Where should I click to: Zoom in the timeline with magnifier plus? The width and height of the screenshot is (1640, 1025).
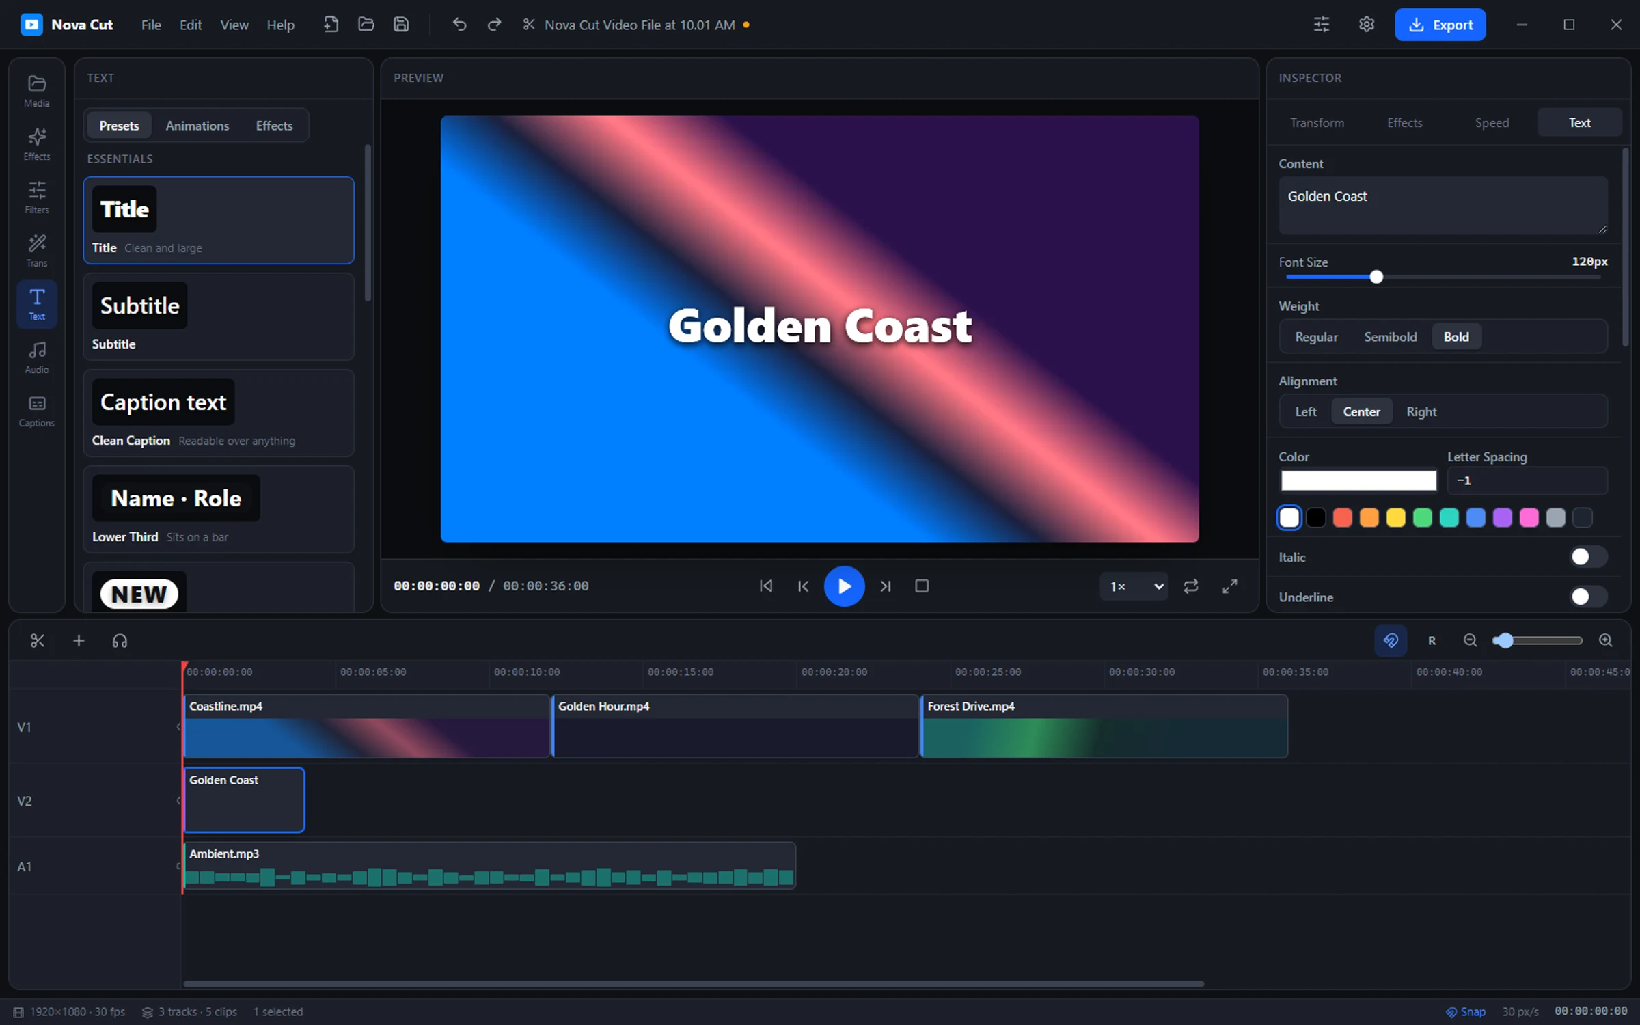click(1605, 640)
